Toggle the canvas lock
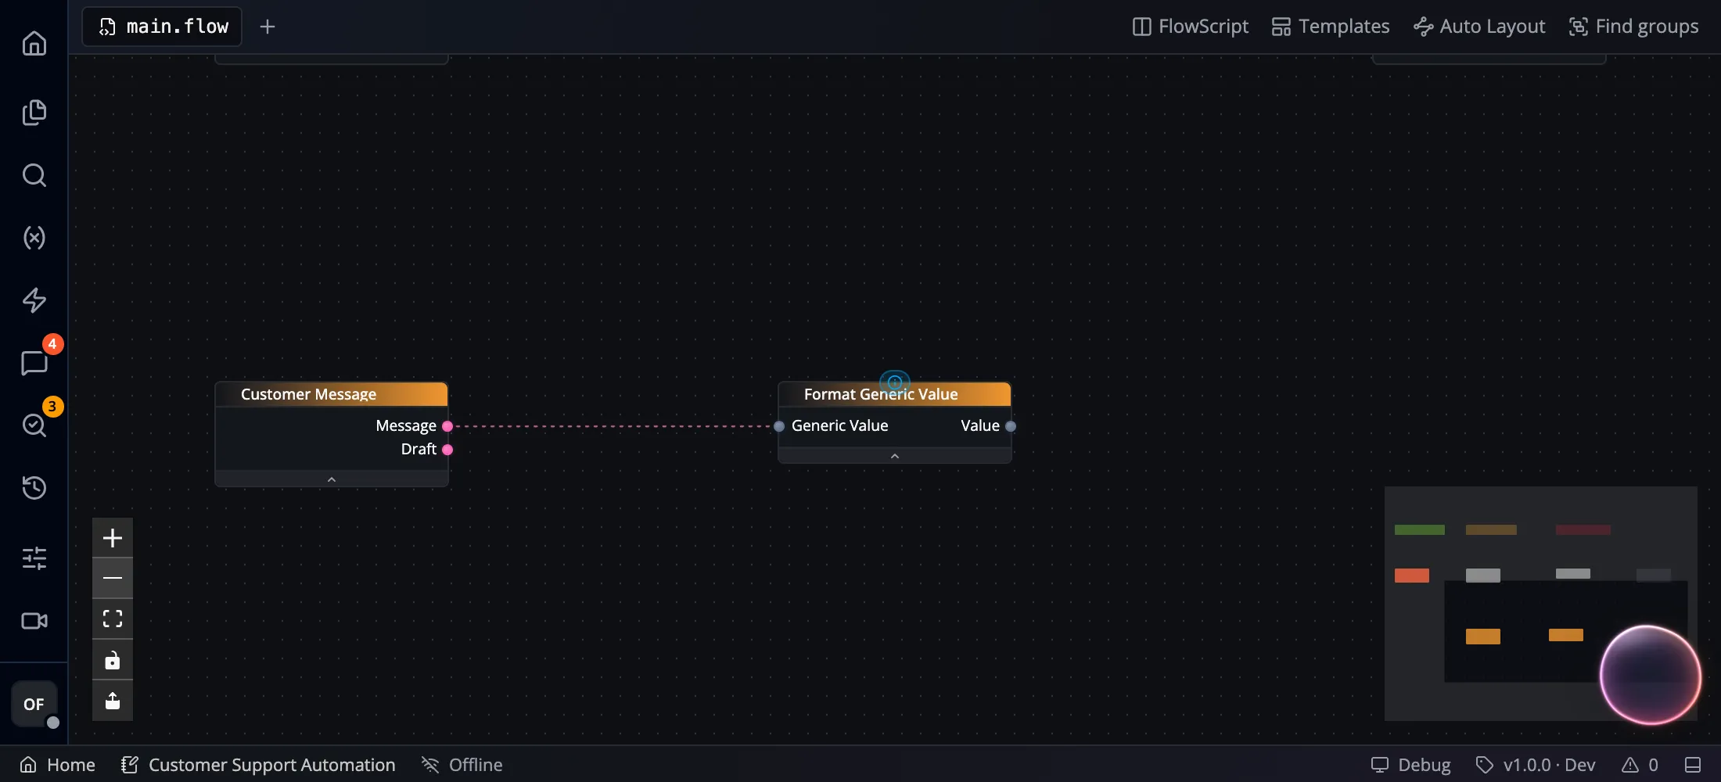The width and height of the screenshot is (1721, 782). (x=113, y=661)
